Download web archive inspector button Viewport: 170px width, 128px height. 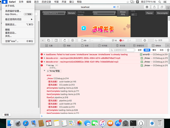pyautogui.click(x=72, y=40)
